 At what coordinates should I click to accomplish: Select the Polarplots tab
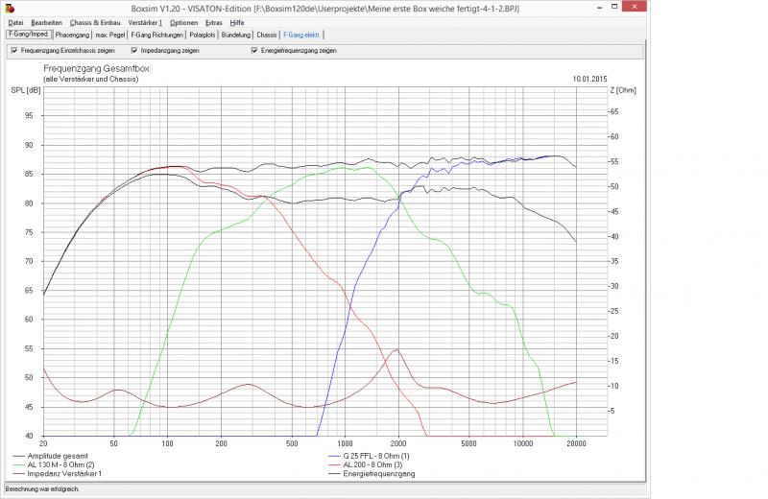203,35
